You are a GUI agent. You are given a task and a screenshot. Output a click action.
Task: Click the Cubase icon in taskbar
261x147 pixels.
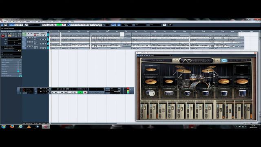click(x=46, y=127)
